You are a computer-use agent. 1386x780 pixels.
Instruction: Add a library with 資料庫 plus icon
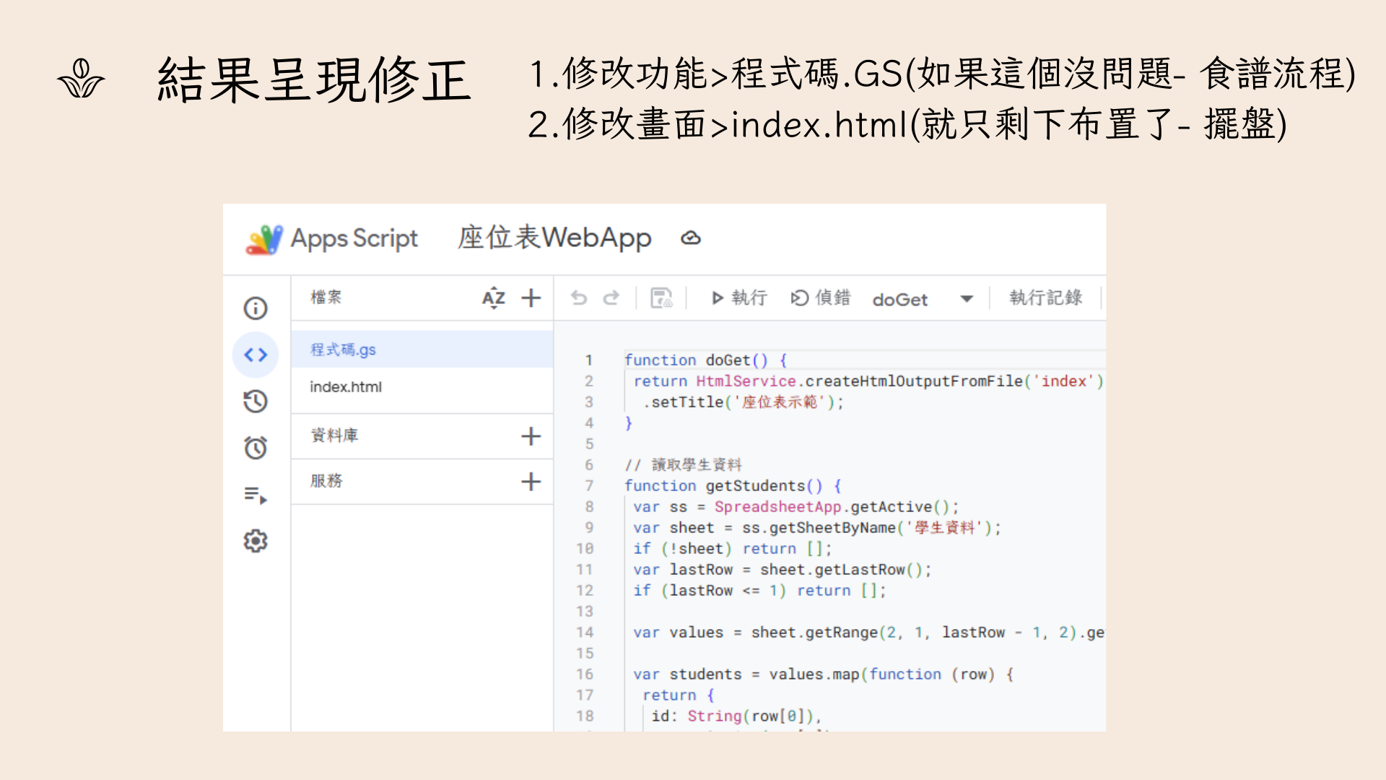click(x=531, y=436)
